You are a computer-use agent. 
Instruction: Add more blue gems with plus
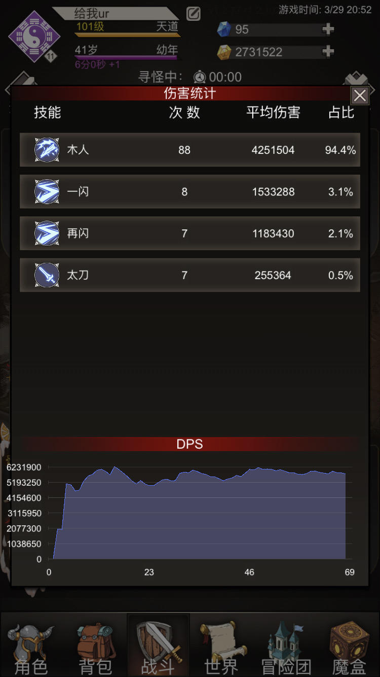pyautogui.click(x=328, y=29)
